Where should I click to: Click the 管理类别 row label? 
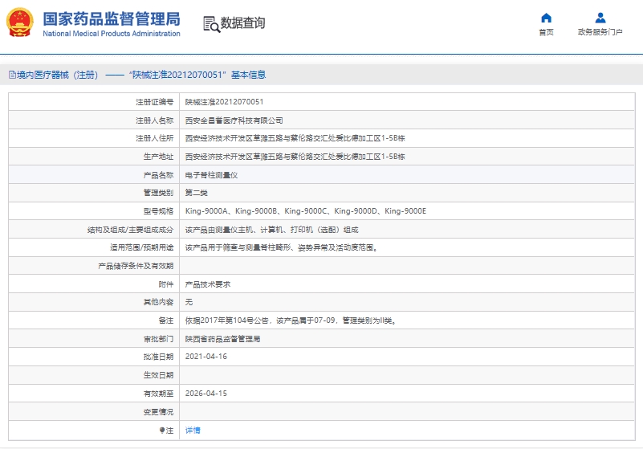pos(158,193)
